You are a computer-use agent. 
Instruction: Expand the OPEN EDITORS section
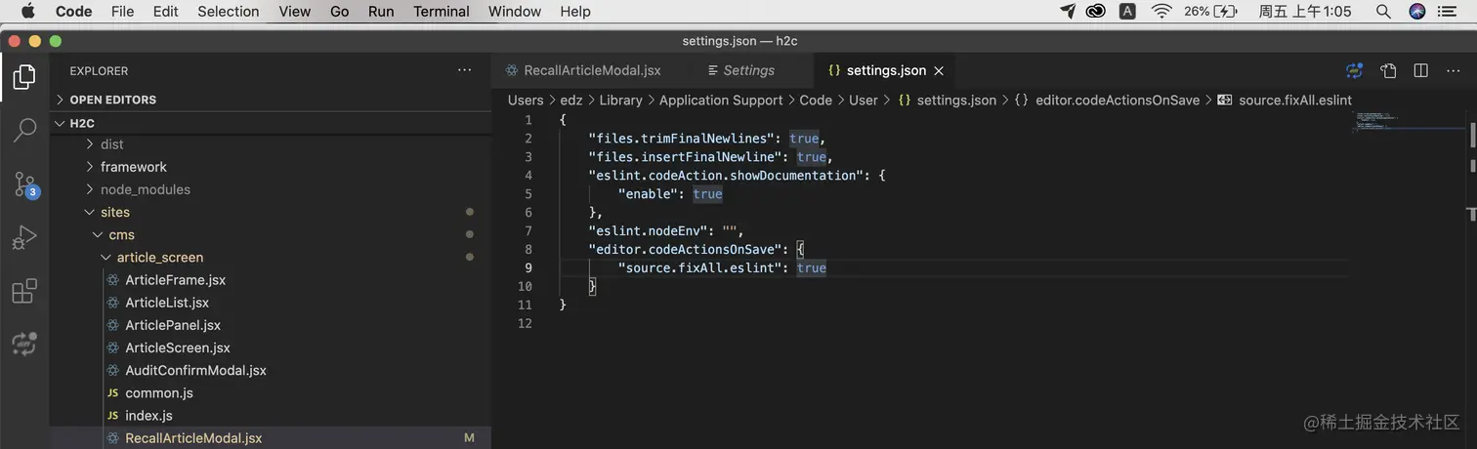click(x=271, y=100)
